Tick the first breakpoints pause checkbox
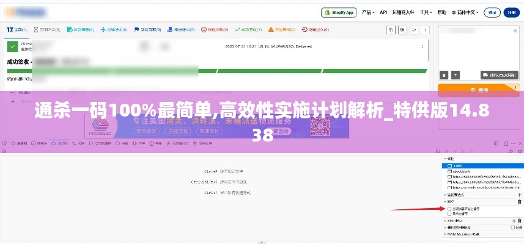524x244 pixels. tap(449, 209)
